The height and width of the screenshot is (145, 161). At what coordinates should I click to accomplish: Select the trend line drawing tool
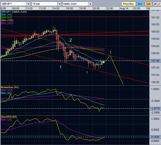tap(159, 4)
